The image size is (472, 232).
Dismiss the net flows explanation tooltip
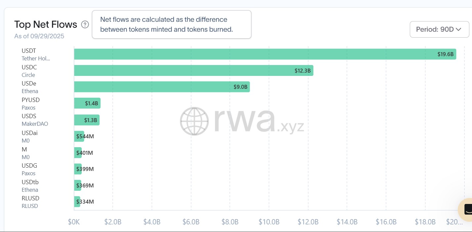(172, 24)
